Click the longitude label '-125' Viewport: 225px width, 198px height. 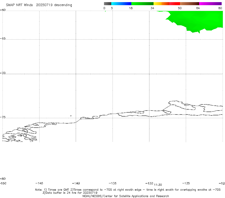pos(186,183)
